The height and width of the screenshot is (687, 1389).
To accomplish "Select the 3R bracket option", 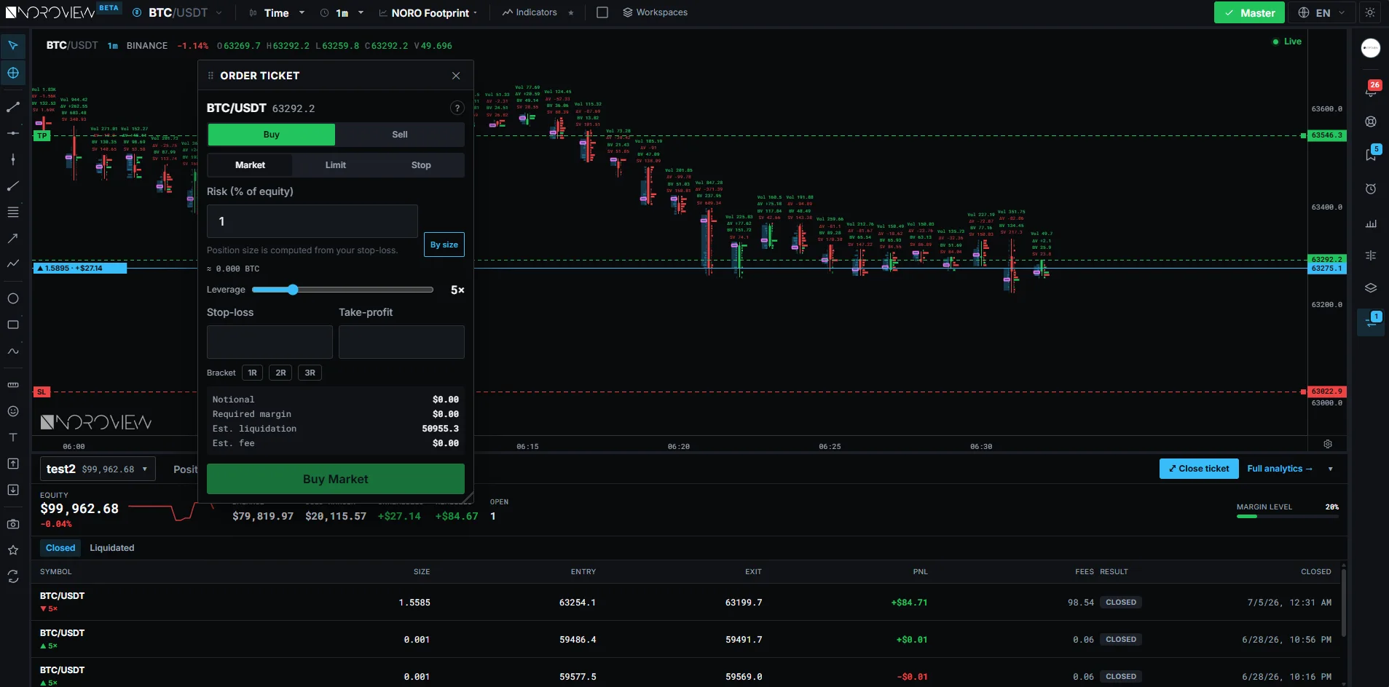I will click(x=310, y=373).
